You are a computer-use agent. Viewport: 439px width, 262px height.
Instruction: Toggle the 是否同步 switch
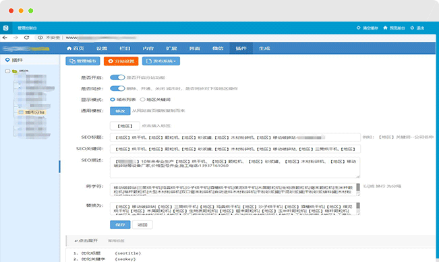click(117, 88)
